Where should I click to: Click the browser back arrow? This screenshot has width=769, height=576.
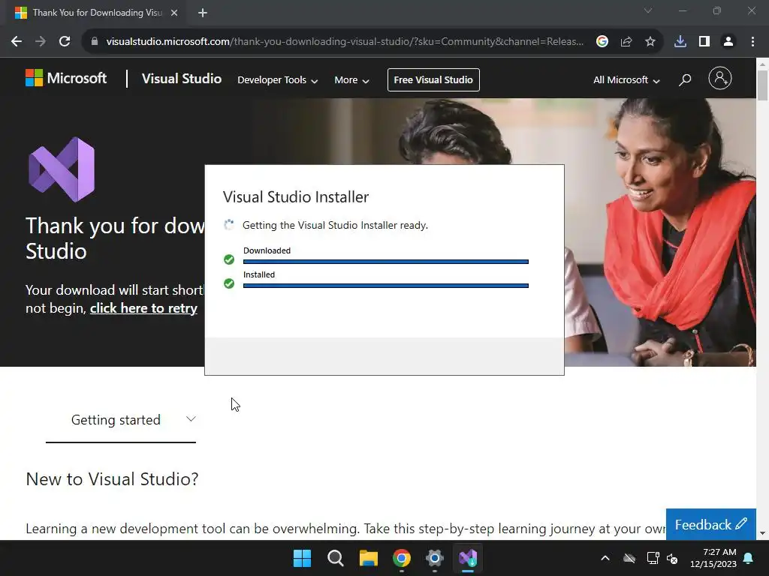[17, 42]
